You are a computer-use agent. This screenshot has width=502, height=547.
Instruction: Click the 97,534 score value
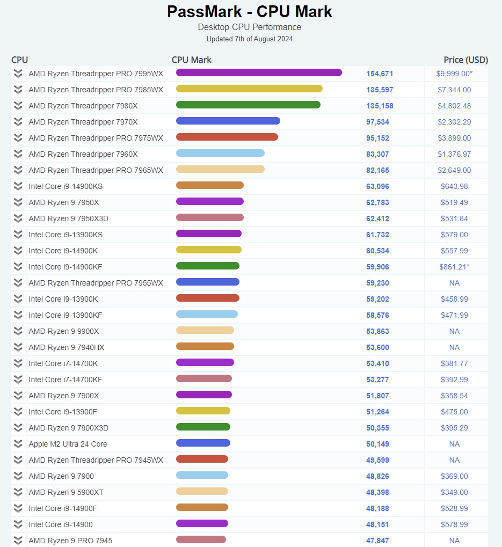(x=377, y=122)
